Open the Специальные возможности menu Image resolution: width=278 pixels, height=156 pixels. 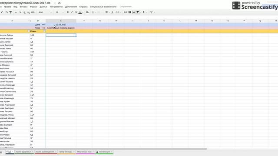click(x=103, y=7)
